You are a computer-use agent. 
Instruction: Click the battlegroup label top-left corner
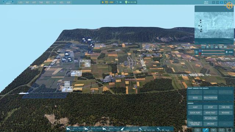[x=8, y=2]
